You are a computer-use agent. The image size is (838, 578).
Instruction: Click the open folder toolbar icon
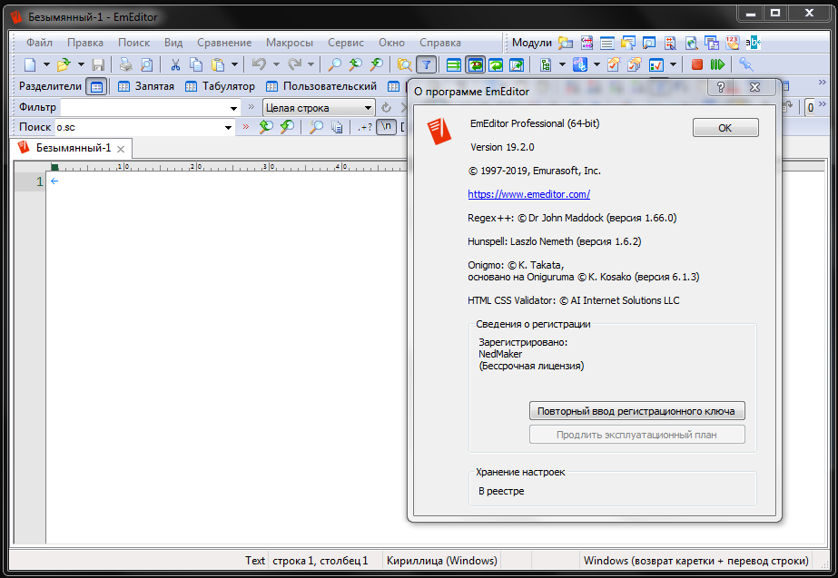point(64,65)
